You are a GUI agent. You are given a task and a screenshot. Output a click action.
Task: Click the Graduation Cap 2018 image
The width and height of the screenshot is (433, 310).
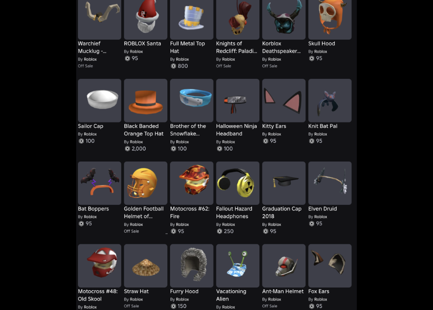[x=284, y=183]
